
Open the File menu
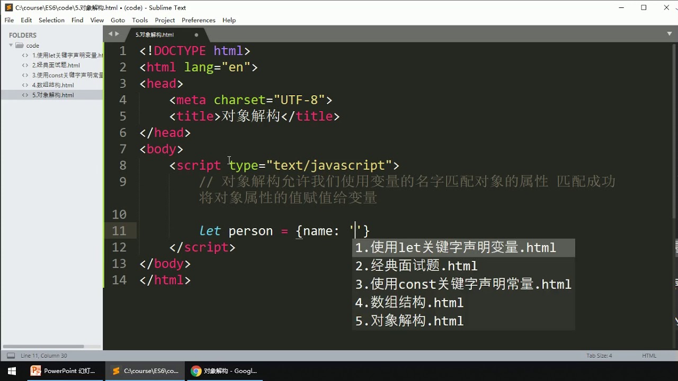coord(9,20)
